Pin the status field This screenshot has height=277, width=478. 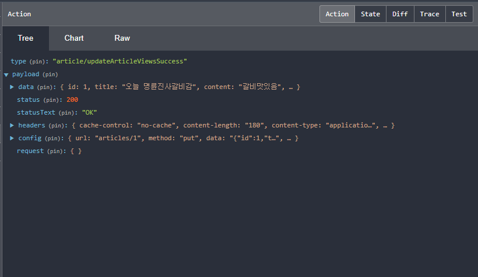[x=51, y=100]
